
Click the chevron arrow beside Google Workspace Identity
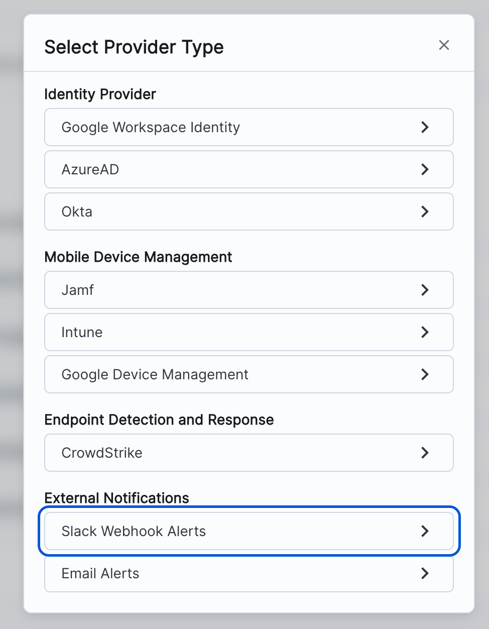point(425,127)
